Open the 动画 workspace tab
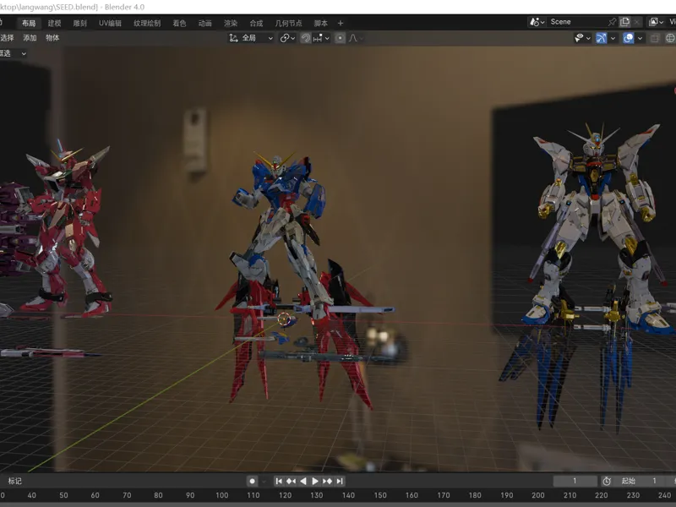Screen dimensions: 676x507 coord(205,24)
